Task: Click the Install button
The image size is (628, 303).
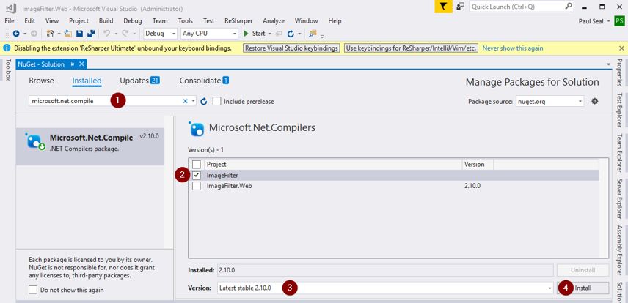Action: 583,288
